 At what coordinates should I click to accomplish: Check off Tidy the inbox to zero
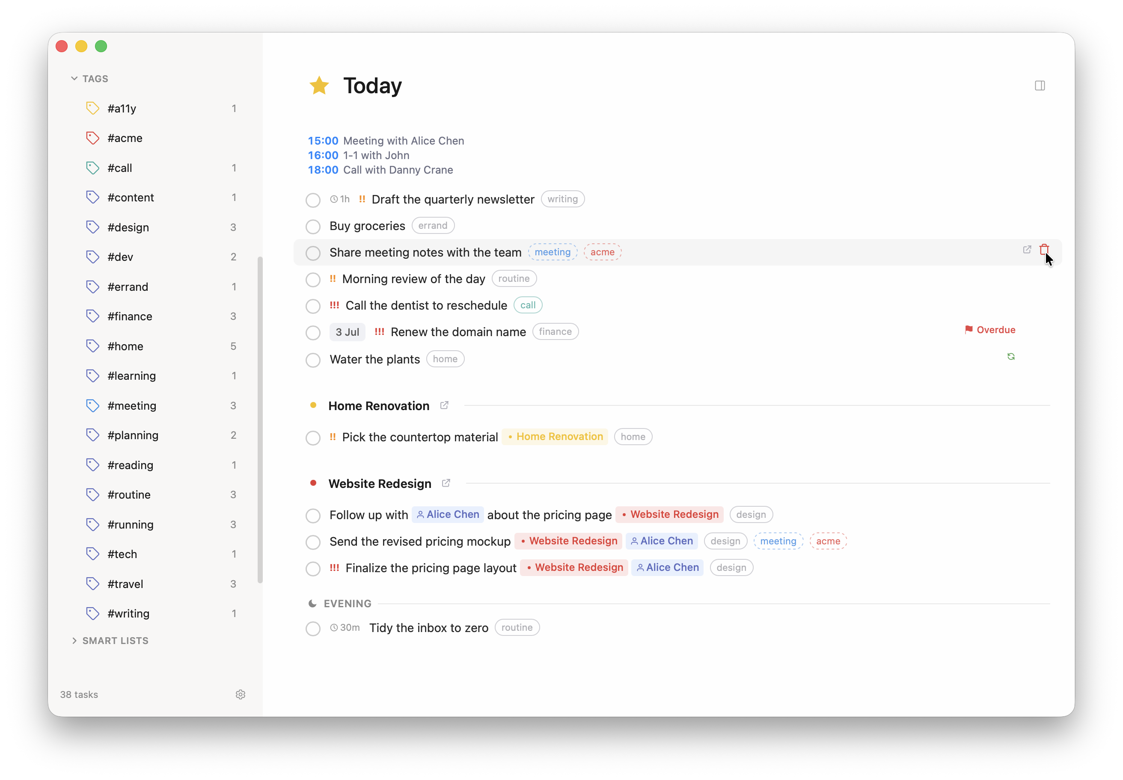click(x=313, y=629)
